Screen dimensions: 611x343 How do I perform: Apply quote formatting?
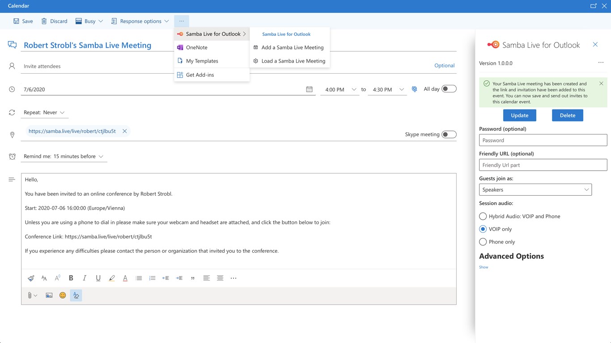(193, 278)
